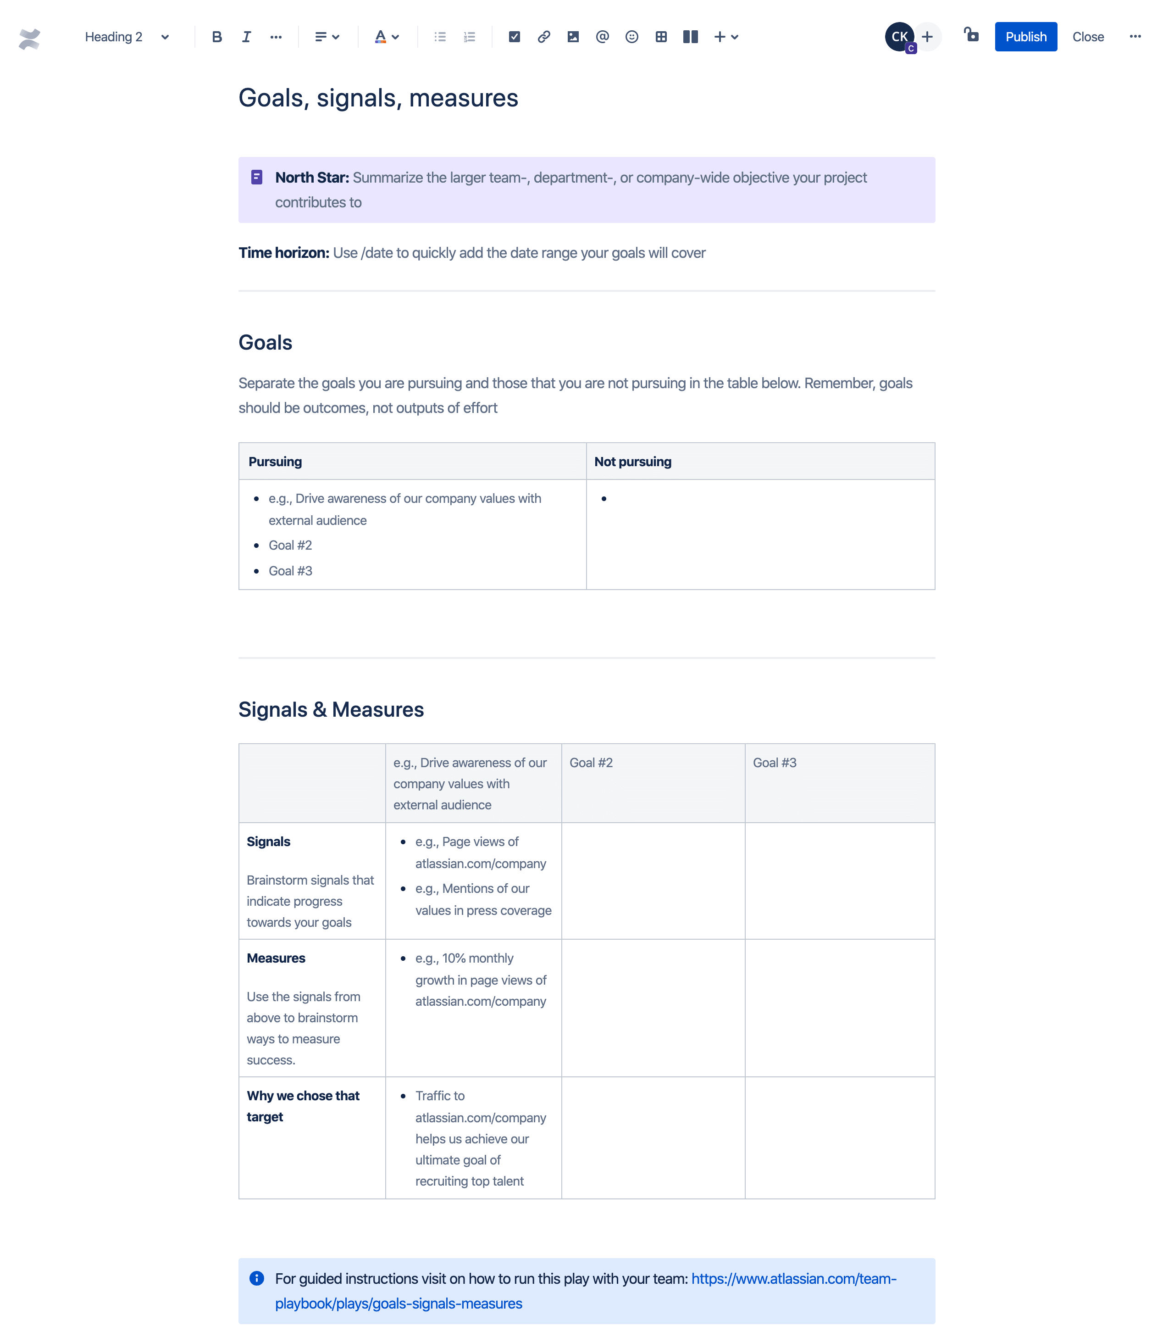Click the Italic formatting icon
The height and width of the screenshot is (1326, 1174).
tap(246, 36)
